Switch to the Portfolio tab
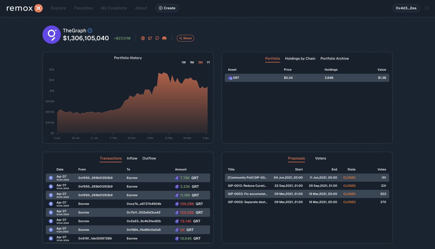Viewport: 435px width, 249px height. tap(273, 58)
